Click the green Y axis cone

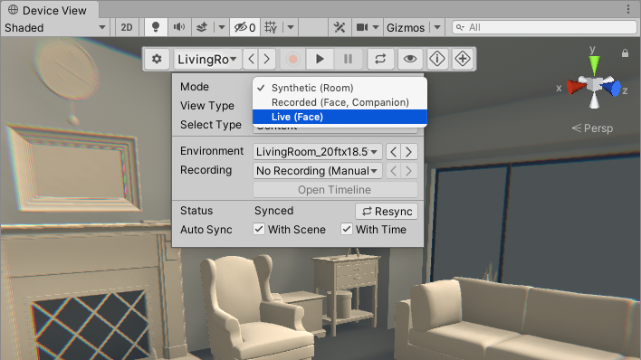pyautogui.click(x=594, y=65)
